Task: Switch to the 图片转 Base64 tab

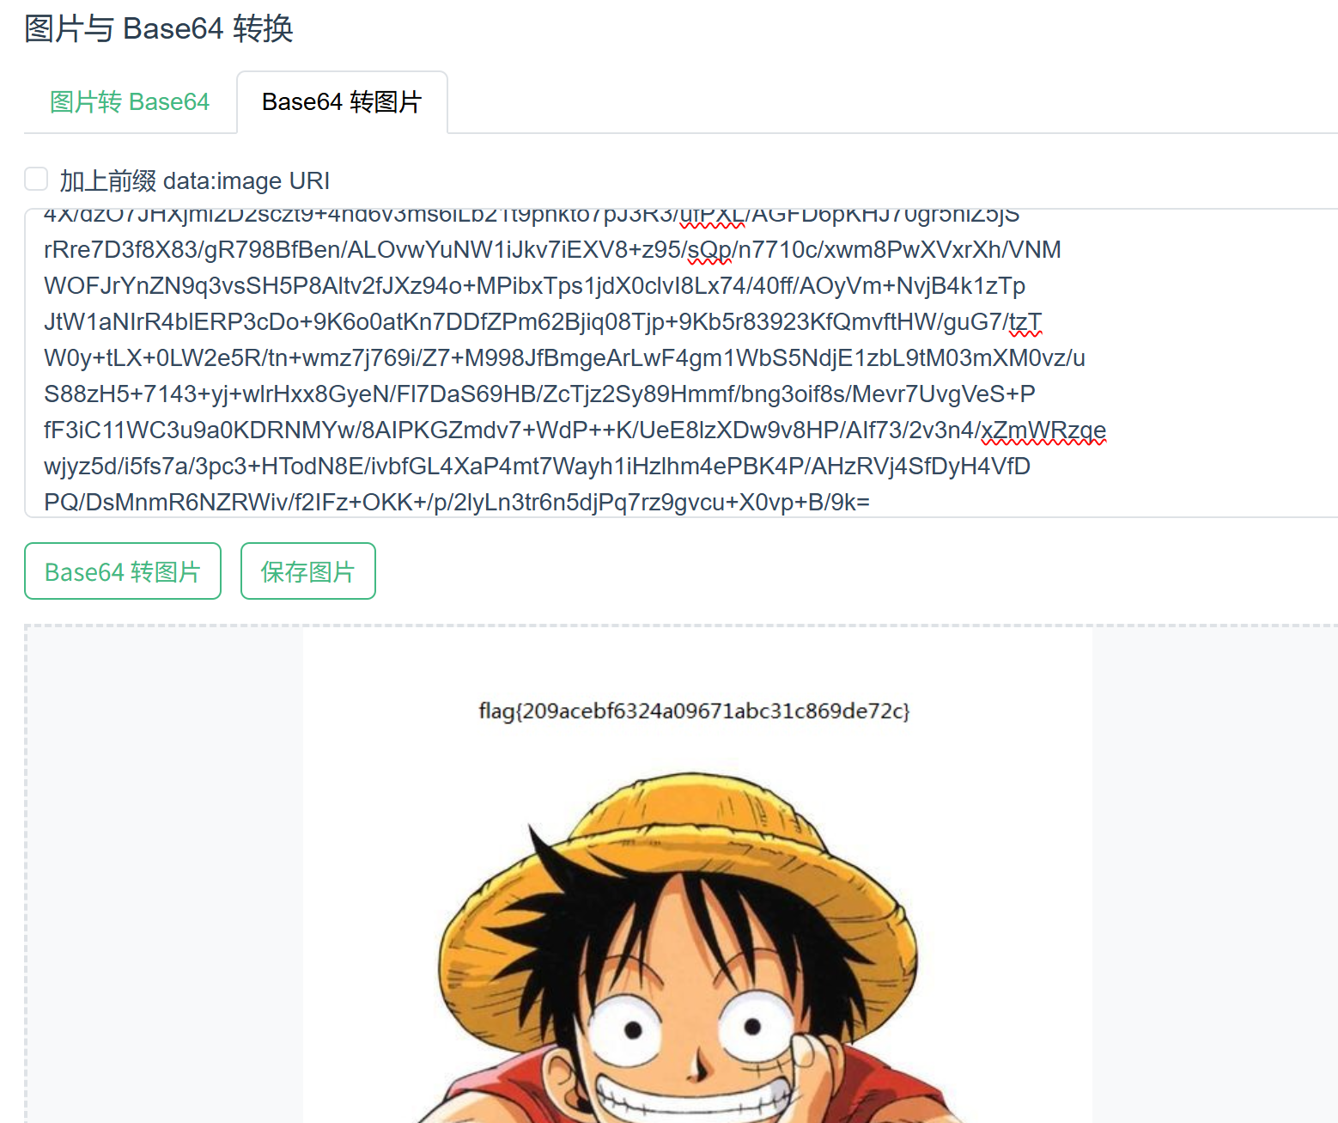Action: pyautogui.click(x=130, y=102)
